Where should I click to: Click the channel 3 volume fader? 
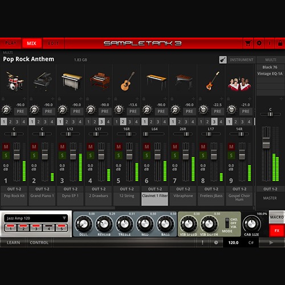point(73,155)
